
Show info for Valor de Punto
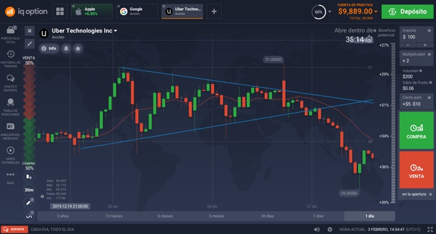click(x=430, y=83)
